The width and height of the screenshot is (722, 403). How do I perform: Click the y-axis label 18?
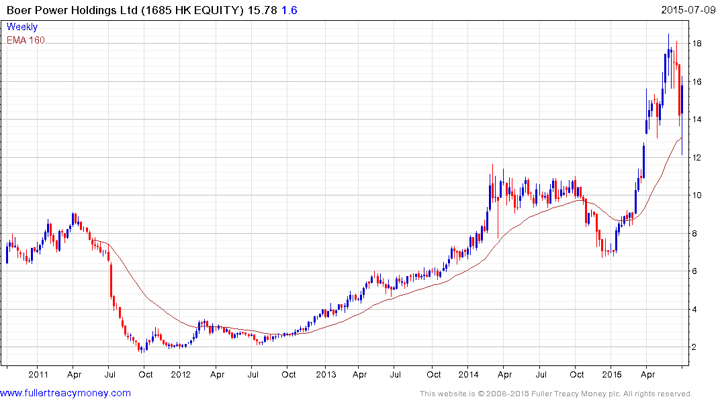point(696,43)
